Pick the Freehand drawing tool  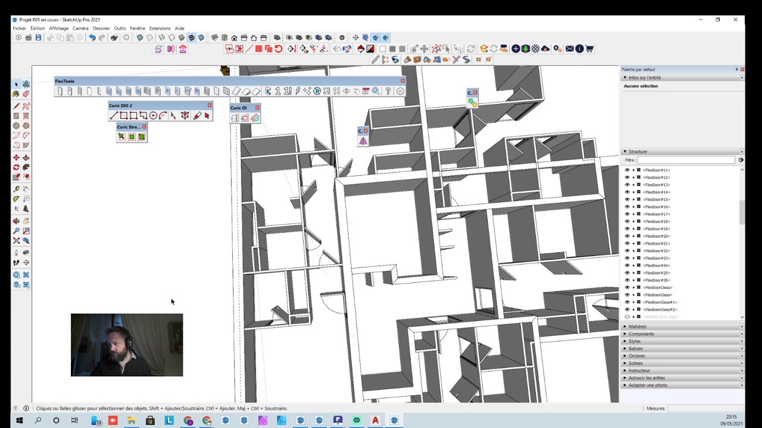(x=26, y=106)
